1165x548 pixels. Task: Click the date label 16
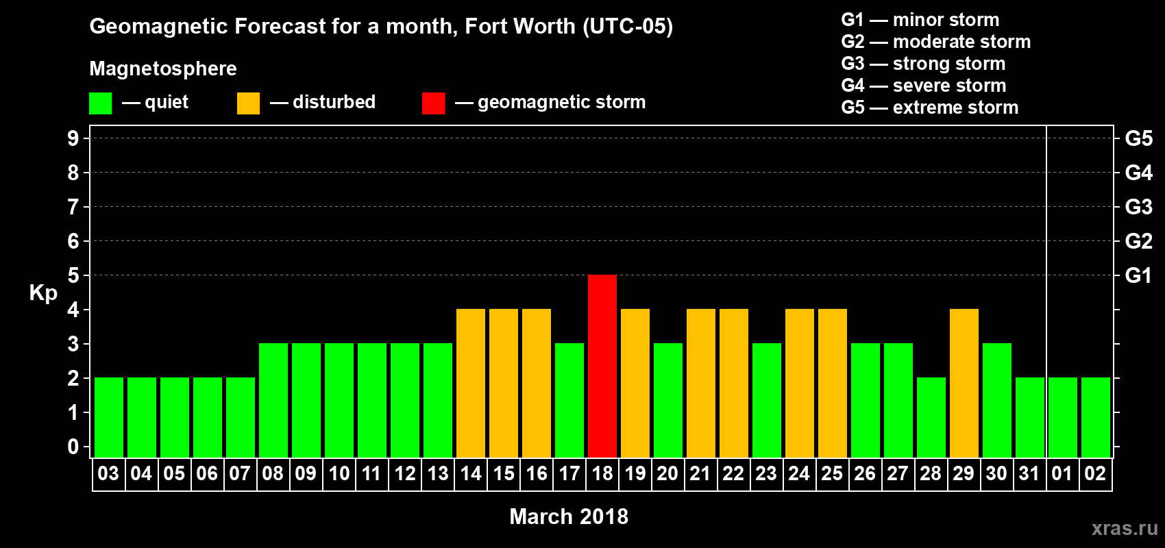pyautogui.click(x=537, y=474)
